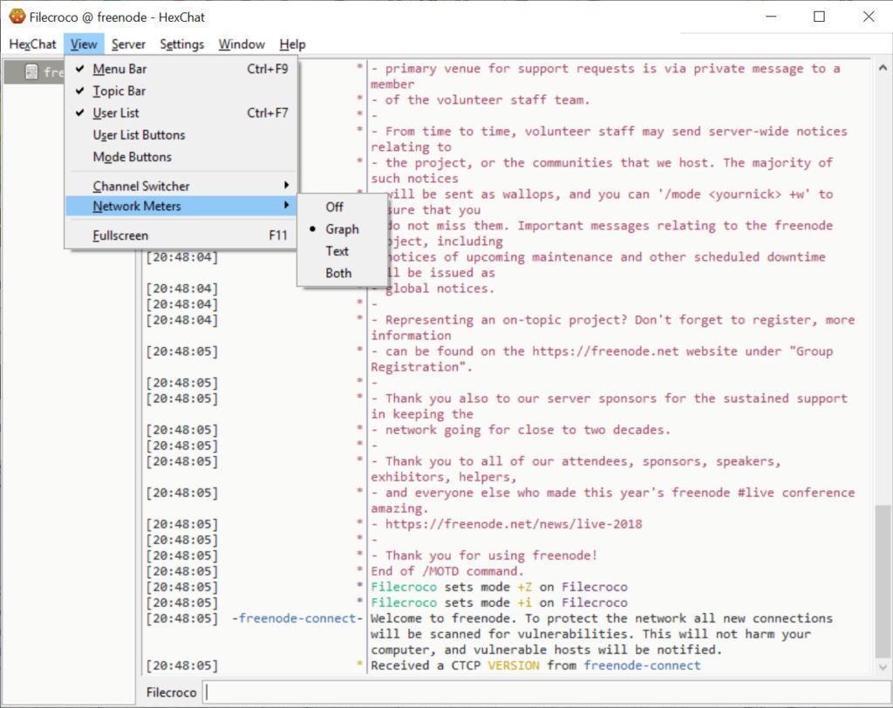Viewport: 893px width, 708px height.
Task: Click the VERSION word in CTCP line
Action: (513, 665)
